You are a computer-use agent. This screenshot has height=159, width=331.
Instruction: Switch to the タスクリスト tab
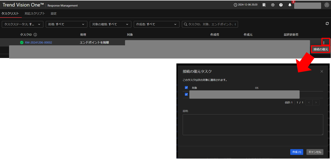point(10,13)
